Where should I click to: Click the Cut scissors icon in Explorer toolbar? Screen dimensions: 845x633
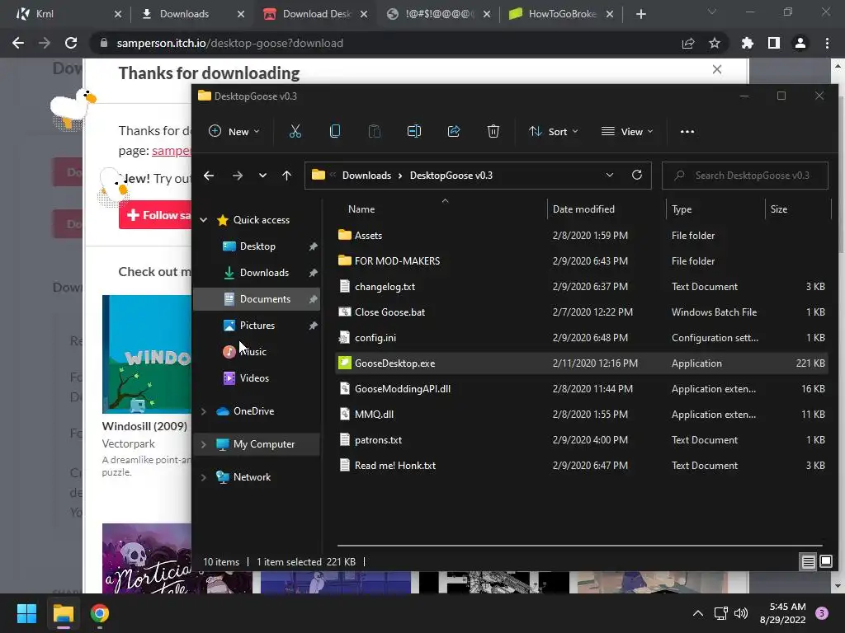point(295,131)
